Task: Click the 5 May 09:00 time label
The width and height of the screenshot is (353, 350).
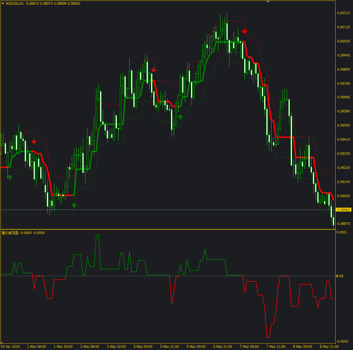Action: [x=143, y=346]
